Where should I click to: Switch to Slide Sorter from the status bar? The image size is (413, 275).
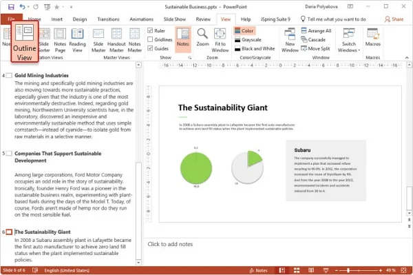tap(297, 270)
